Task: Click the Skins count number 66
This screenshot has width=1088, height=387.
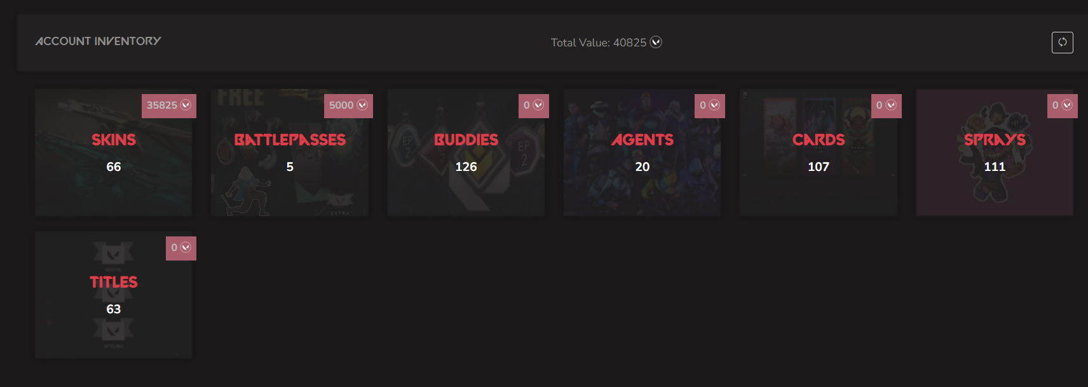Action: click(x=114, y=167)
